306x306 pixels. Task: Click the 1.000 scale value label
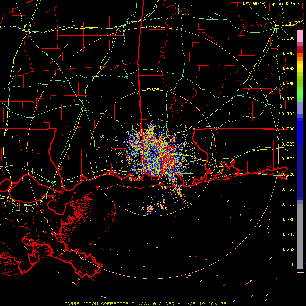[288, 38]
